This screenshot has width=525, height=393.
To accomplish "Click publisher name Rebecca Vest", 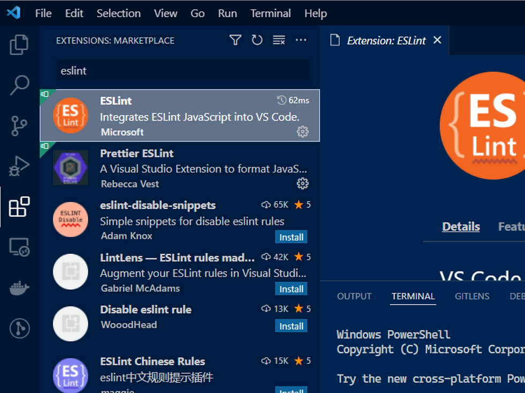I will [x=130, y=184].
